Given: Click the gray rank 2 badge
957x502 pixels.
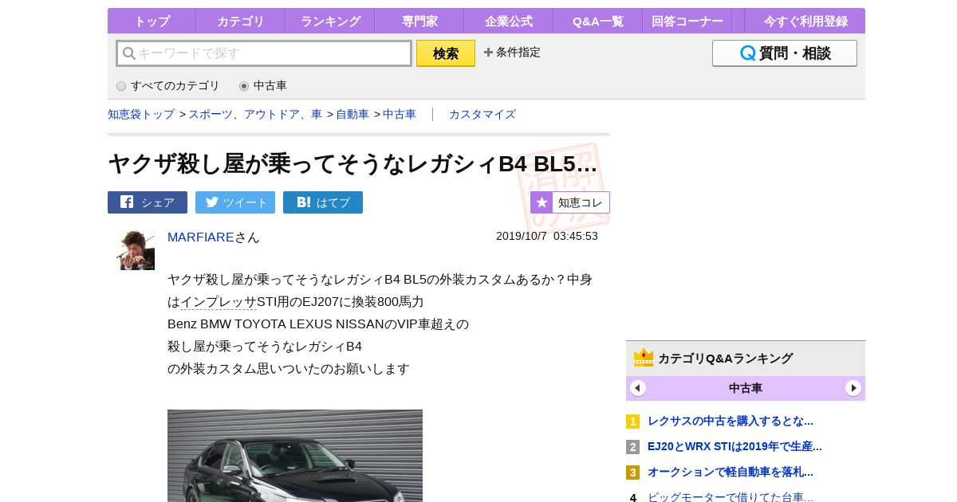Looking at the screenshot, I should [633, 447].
